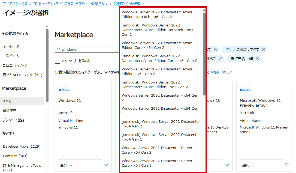Filter by Developer Tools (1129) category
The width and height of the screenshot is (296, 173).
[x=22, y=146]
